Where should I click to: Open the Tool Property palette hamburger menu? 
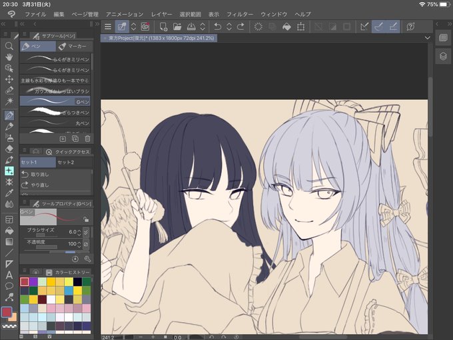[25, 202]
